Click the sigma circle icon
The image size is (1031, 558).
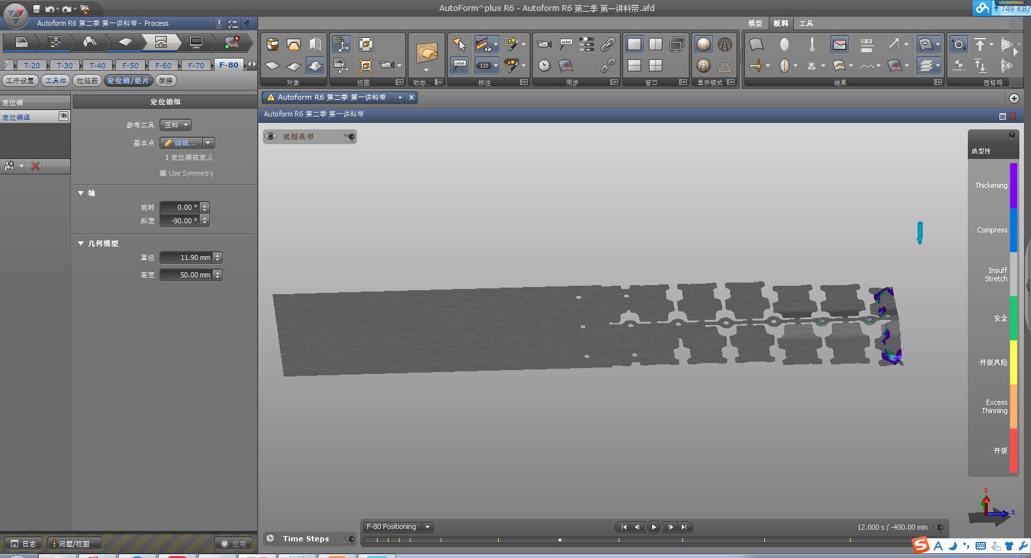click(x=958, y=44)
